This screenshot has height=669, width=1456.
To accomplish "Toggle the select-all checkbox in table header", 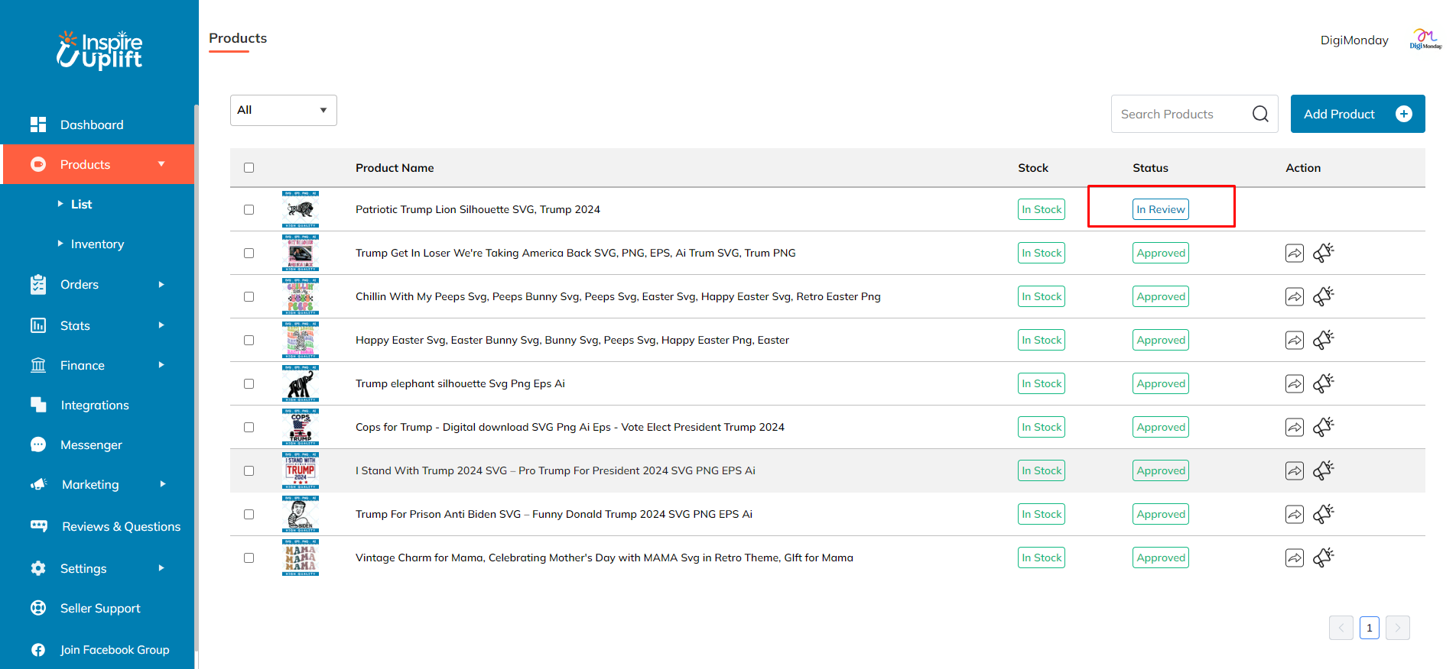I will [249, 168].
